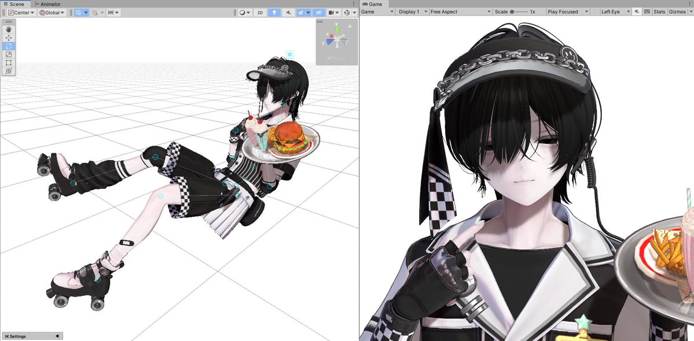Click the snap increment magnet icon

95,12
